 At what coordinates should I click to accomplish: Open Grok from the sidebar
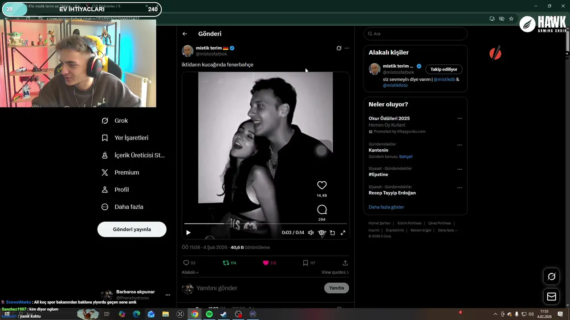pyautogui.click(x=115, y=120)
